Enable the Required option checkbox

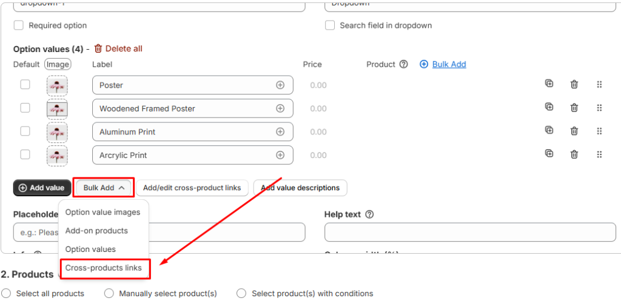(19, 25)
